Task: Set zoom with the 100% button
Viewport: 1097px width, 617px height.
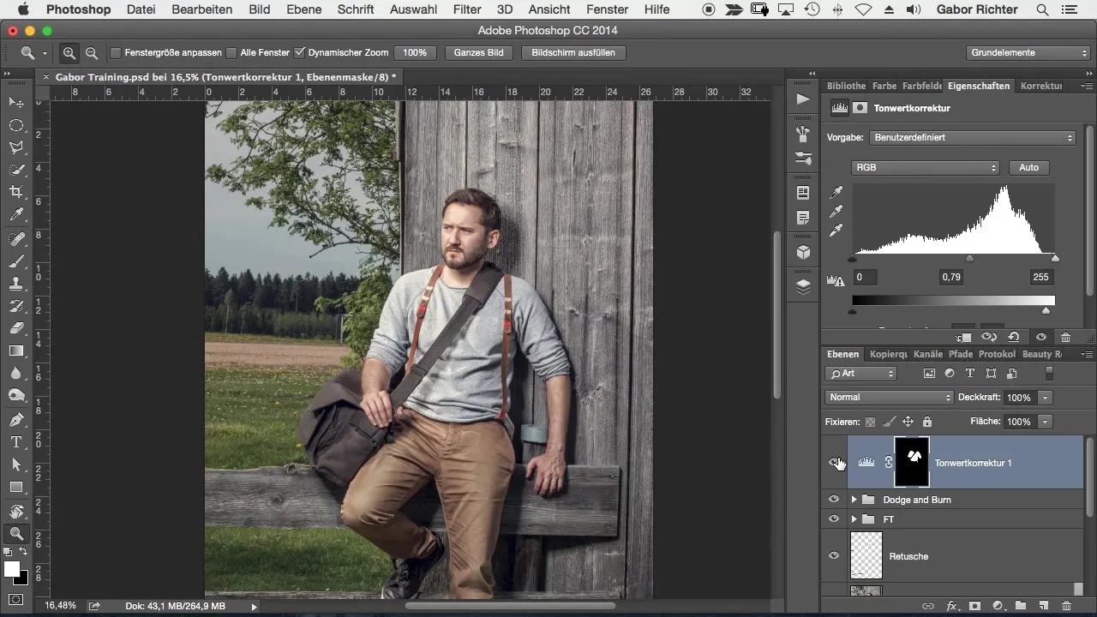Action: (x=415, y=53)
